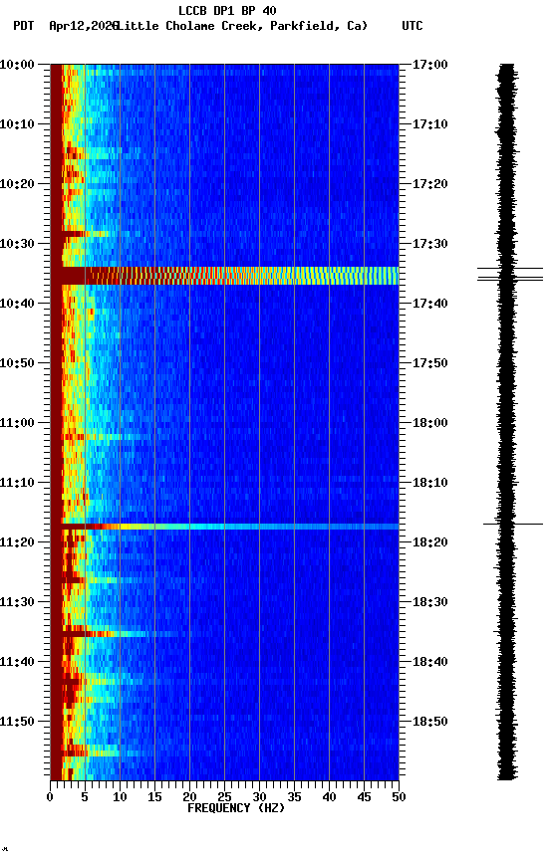
Task: Click the 17:40 UTC time label
Action: [x=430, y=304]
